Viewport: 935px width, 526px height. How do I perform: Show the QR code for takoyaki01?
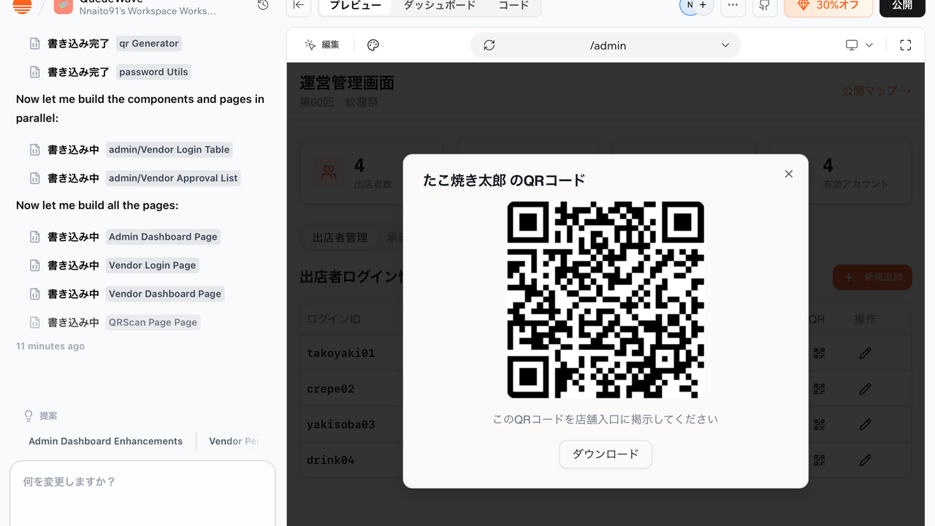(819, 354)
